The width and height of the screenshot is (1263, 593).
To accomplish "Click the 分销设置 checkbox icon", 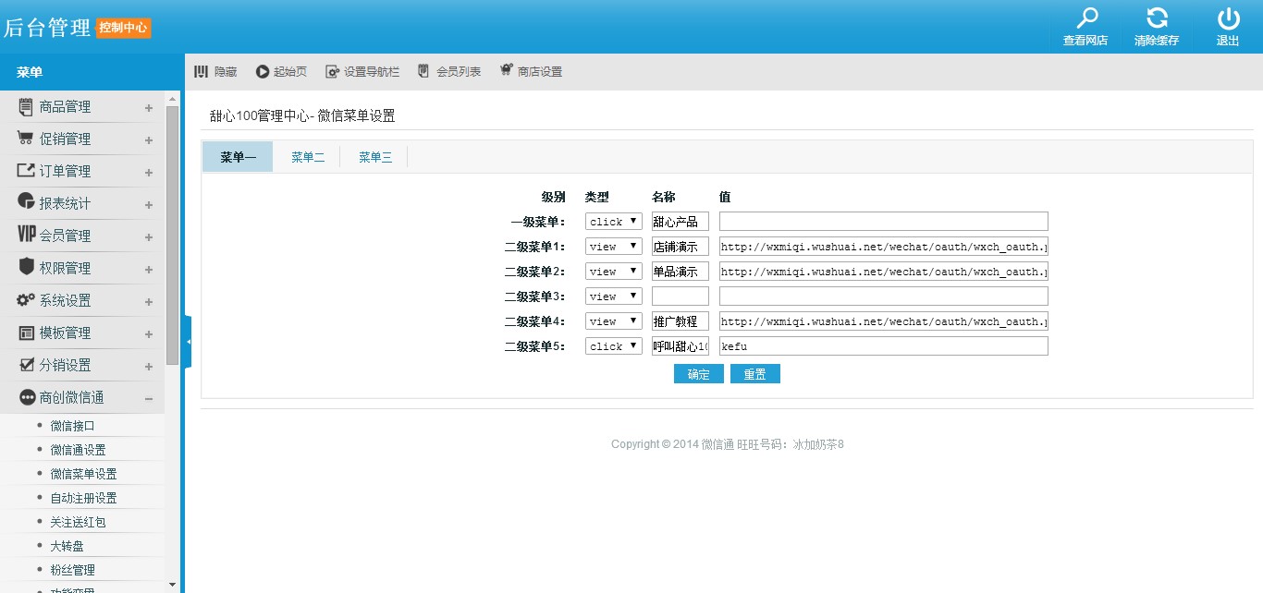I will pos(27,365).
